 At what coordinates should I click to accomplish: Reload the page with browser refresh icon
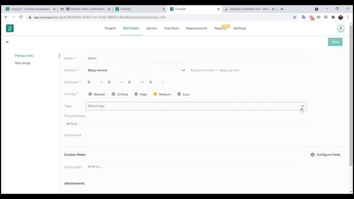(21, 17)
